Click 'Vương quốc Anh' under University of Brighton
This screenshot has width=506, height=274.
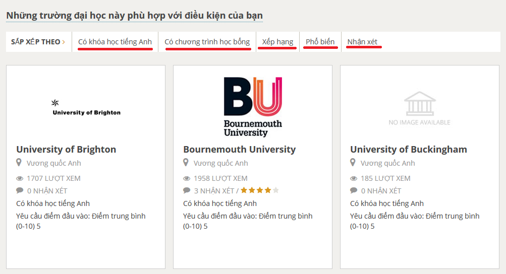tap(53, 163)
